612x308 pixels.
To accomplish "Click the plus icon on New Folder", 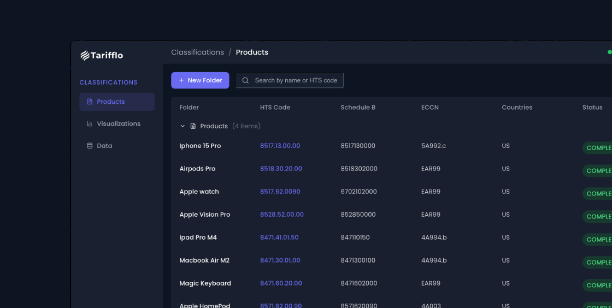I will [x=181, y=80].
